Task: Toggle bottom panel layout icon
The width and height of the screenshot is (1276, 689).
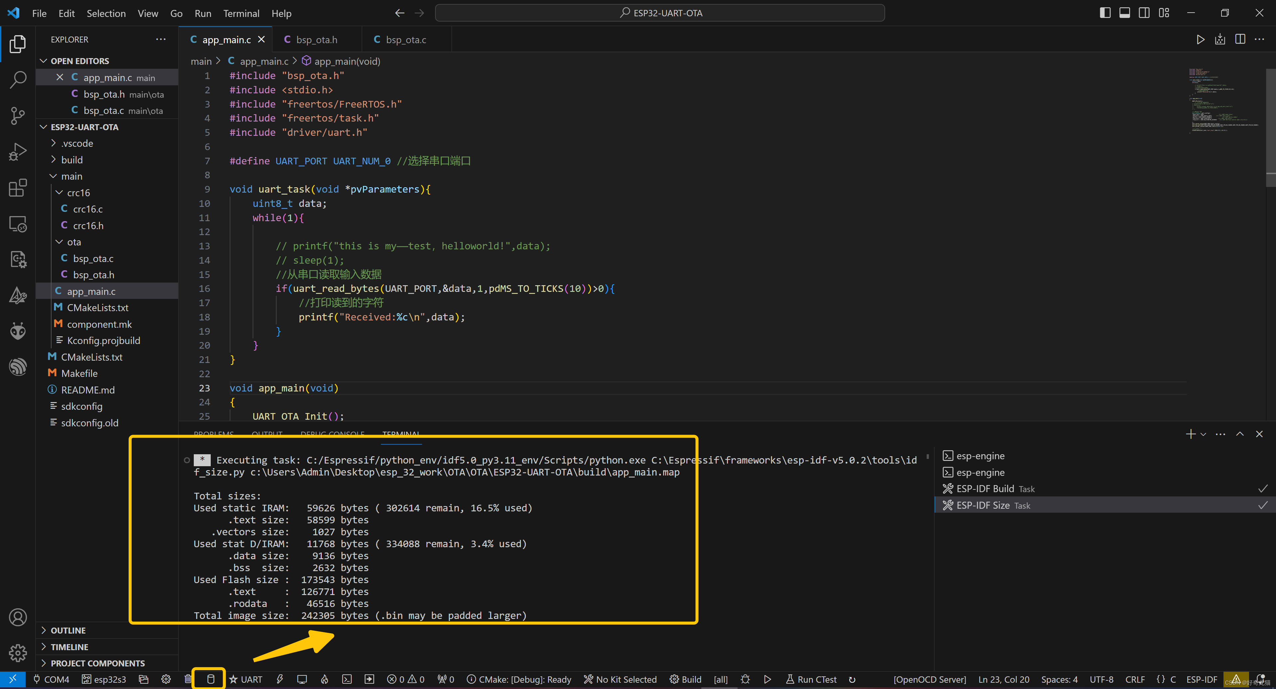Action: pos(1124,13)
